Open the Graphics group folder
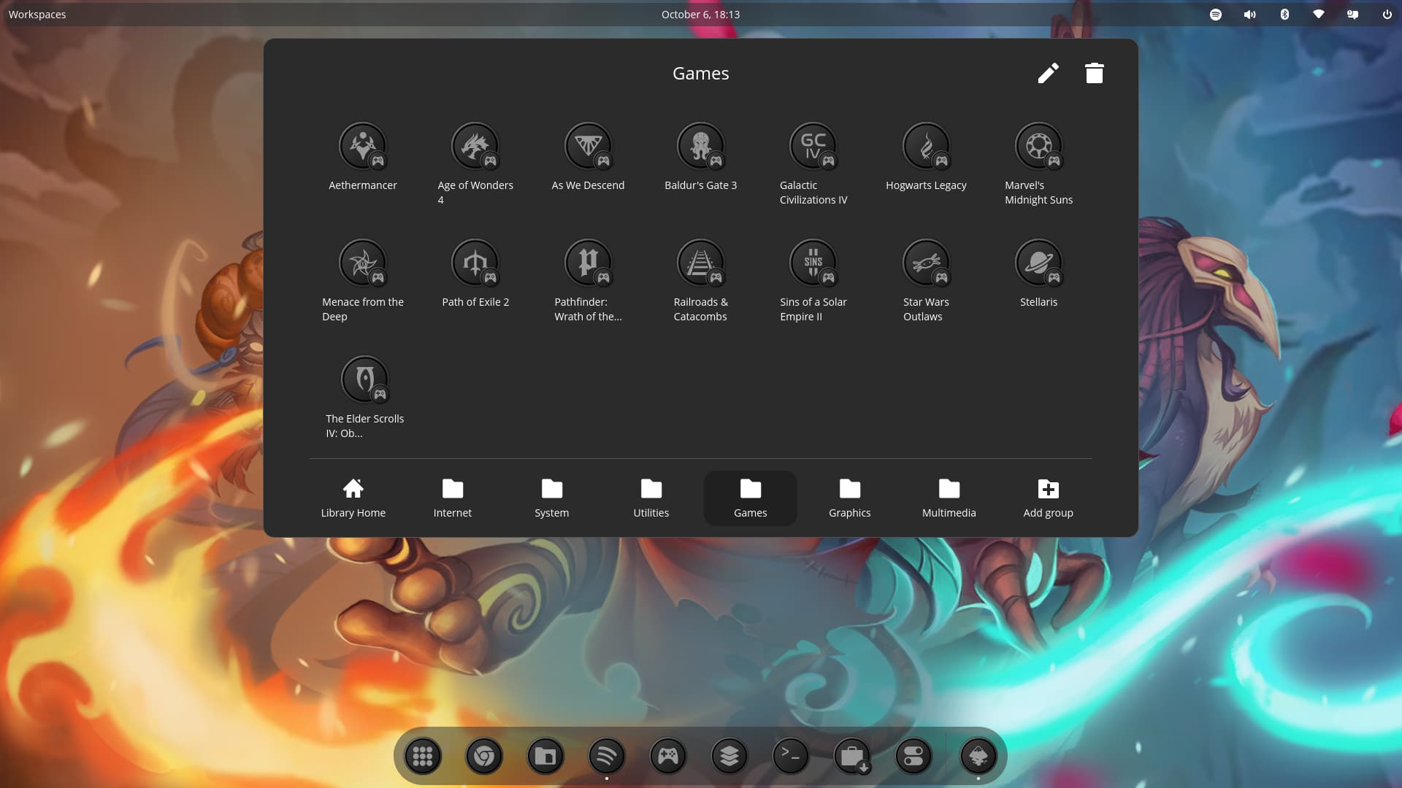The image size is (1402, 788). (849, 498)
